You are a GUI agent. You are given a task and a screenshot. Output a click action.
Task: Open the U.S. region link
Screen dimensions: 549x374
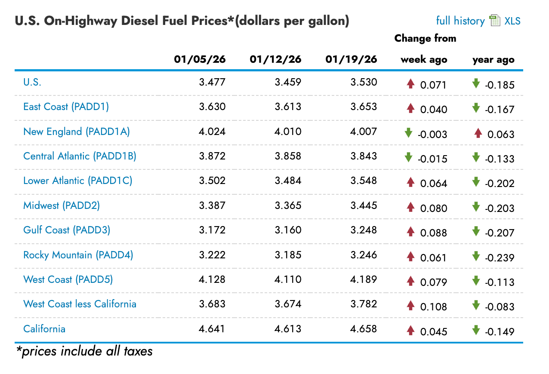pyautogui.click(x=32, y=82)
